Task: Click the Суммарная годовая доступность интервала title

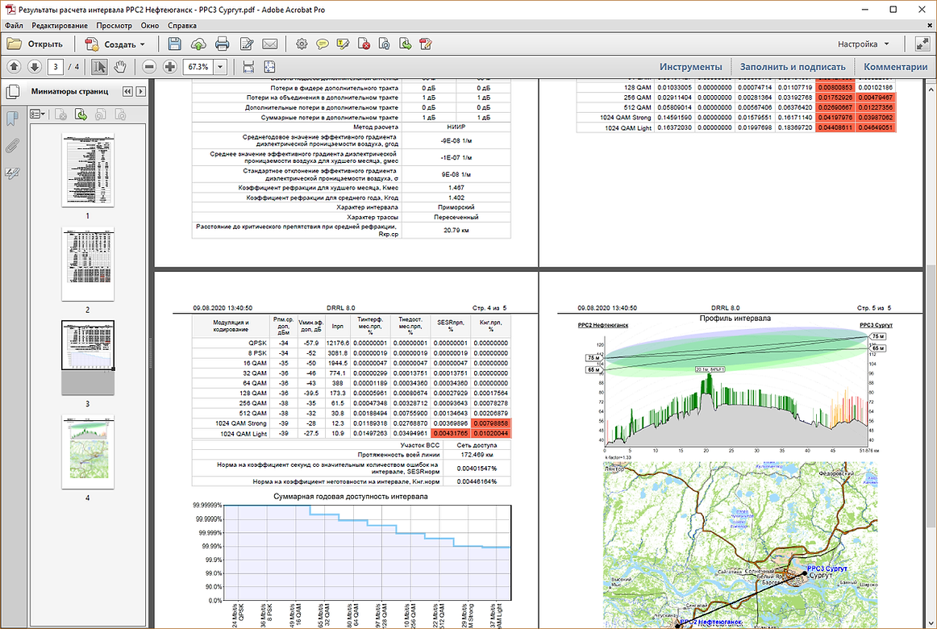Action: click(x=351, y=497)
